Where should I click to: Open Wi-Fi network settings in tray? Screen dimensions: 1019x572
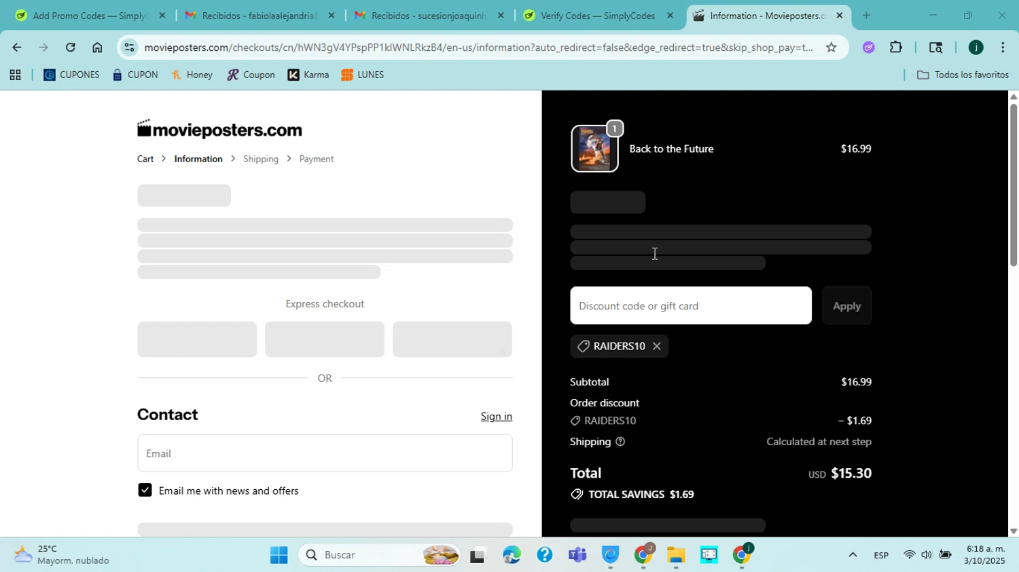pyautogui.click(x=909, y=555)
